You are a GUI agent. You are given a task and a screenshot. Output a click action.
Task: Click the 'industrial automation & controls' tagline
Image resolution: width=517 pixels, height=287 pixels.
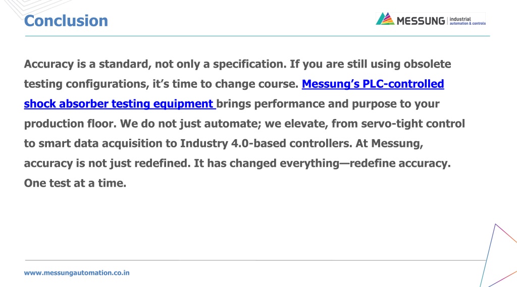(x=468, y=21)
